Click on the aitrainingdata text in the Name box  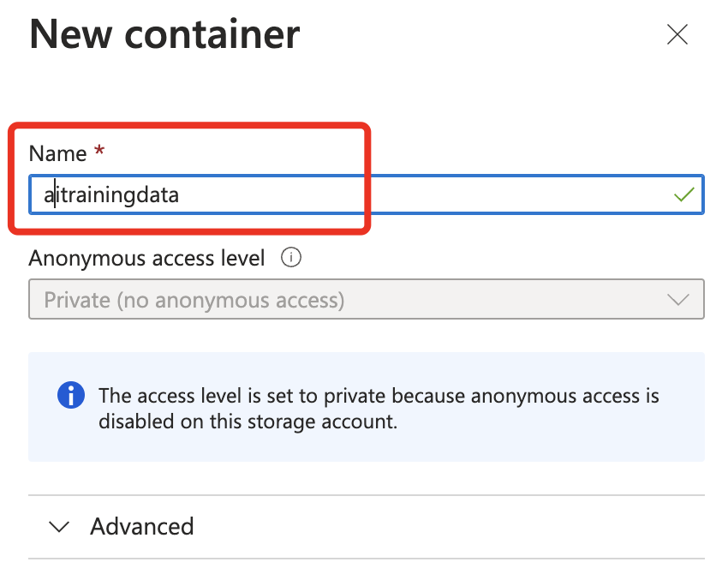click(111, 195)
